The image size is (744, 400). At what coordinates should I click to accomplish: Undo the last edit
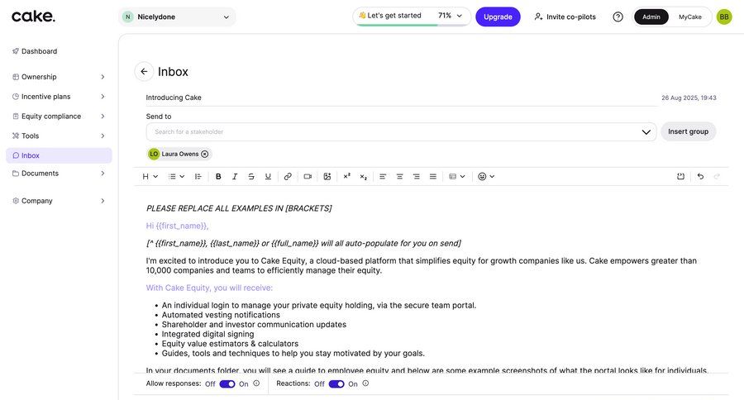point(700,176)
